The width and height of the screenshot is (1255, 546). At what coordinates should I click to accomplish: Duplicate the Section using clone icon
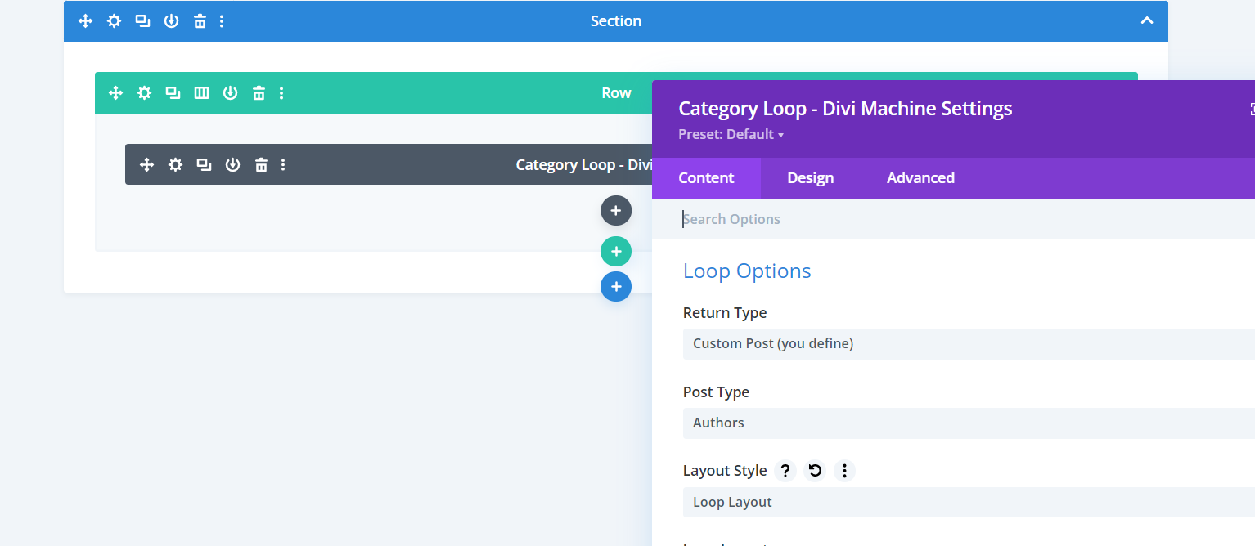[142, 21]
